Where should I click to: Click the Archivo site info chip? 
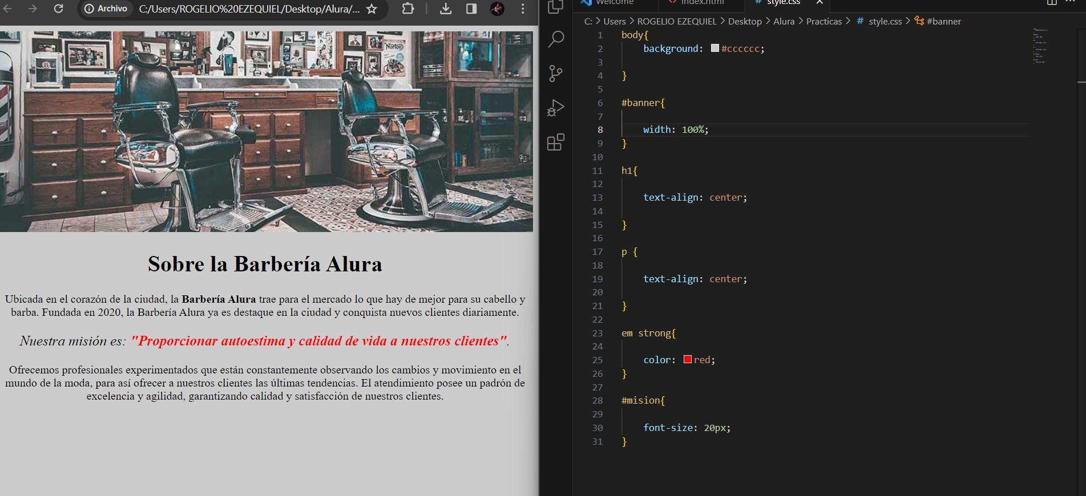106,9
